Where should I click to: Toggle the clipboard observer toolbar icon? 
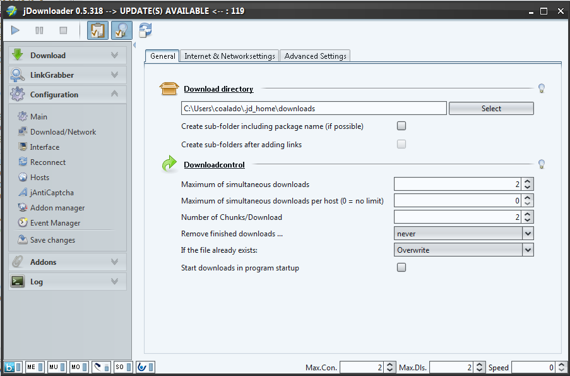pos(97,30)
